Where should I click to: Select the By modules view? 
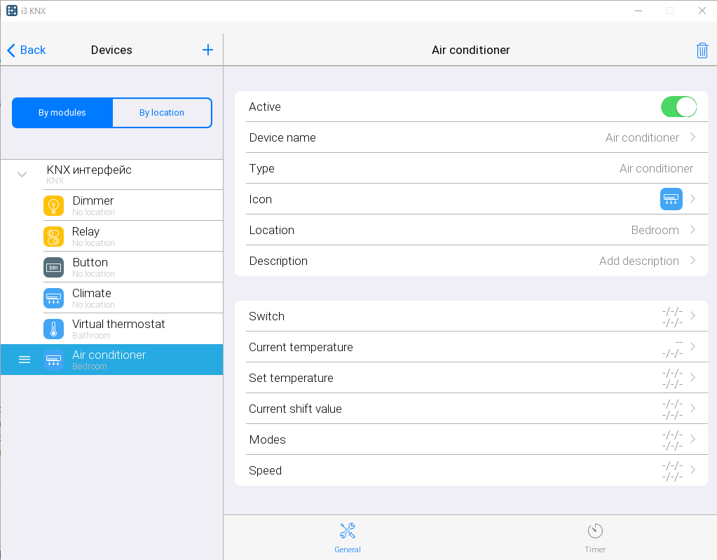(62, 113)
